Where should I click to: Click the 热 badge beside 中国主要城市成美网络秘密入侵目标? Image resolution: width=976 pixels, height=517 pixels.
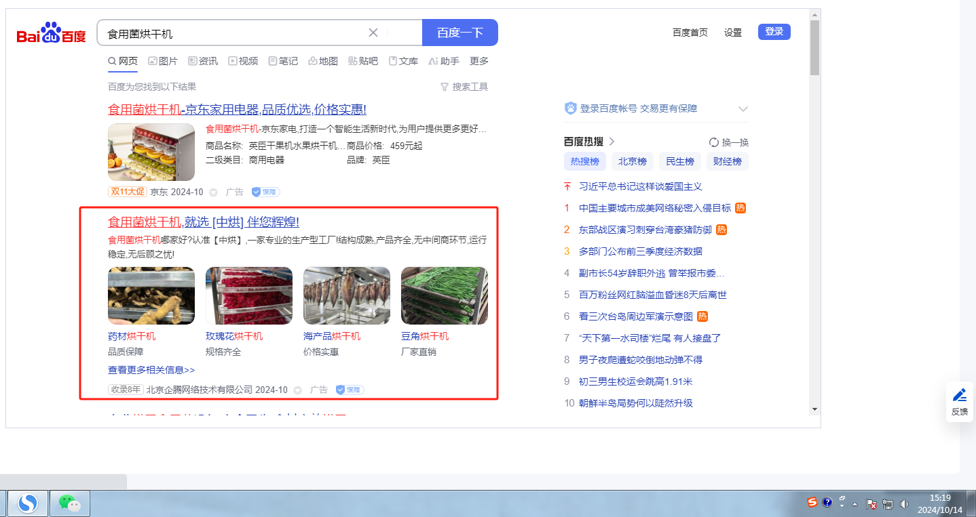(740, 208)
